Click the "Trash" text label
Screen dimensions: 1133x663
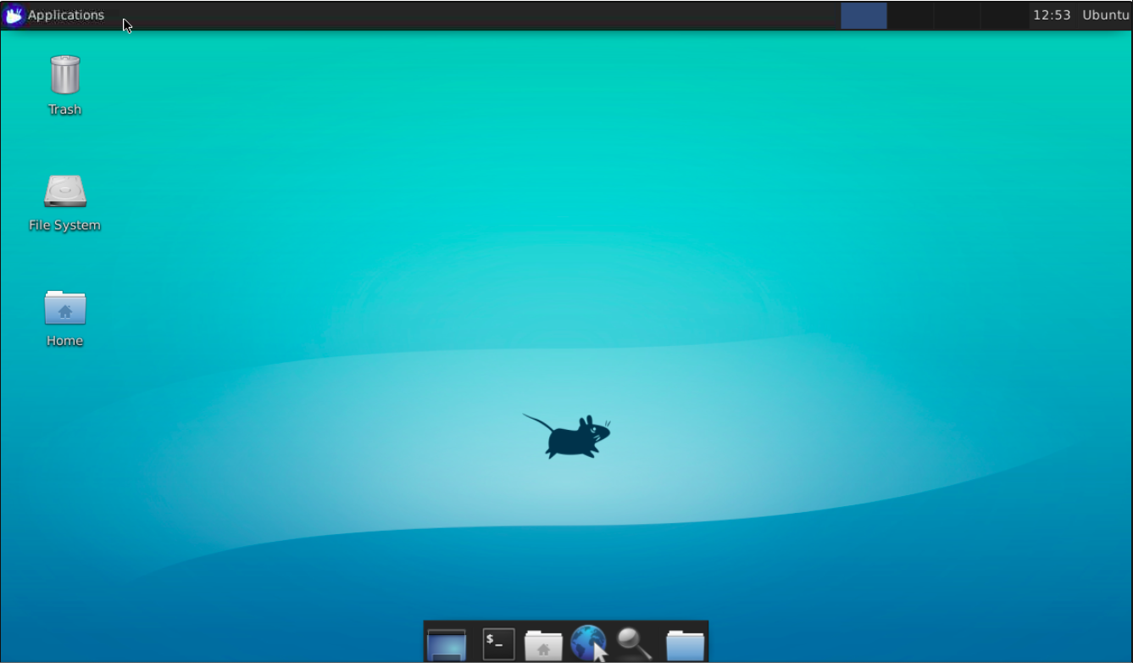click(x=64, y=109)
